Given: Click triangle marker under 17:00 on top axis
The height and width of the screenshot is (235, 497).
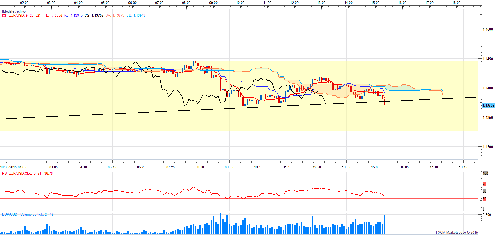Looking at the screenshot, I should click(x=430, y=7).
